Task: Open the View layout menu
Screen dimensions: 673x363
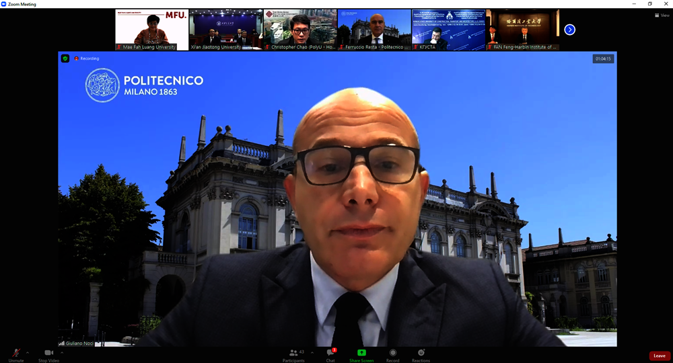Action: (662, 15)
